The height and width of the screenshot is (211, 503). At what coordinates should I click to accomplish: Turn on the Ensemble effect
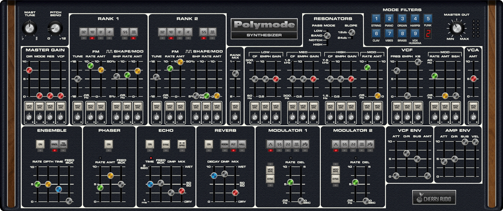coord(40,144)
